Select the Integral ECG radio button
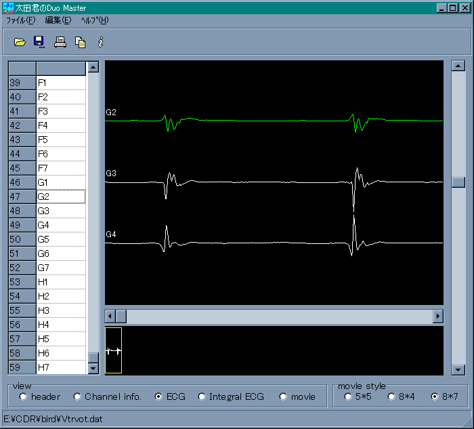This screenshot has height=429, width=474. coord(202,396)
